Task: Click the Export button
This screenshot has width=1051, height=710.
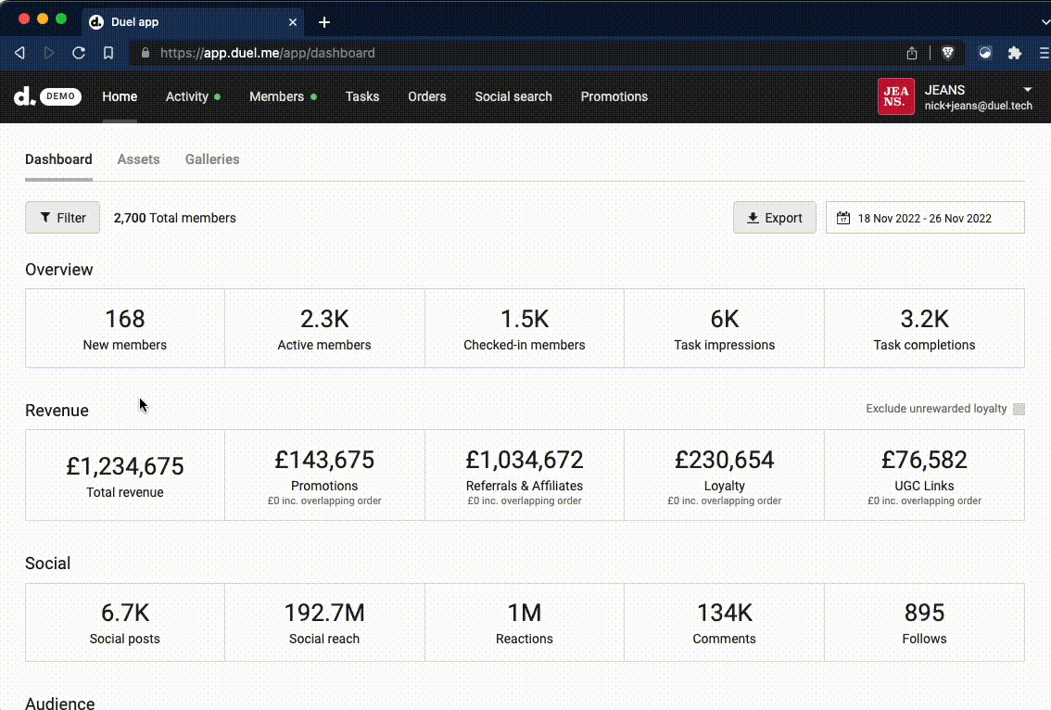Action: tap(774, 218)
